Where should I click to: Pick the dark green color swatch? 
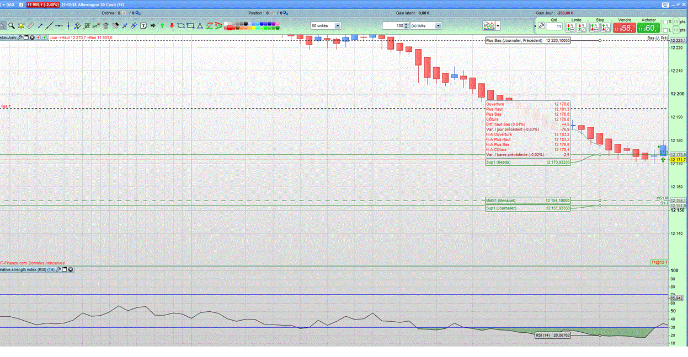point(278,28)
